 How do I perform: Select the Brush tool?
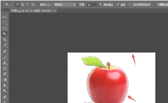(5, 57)
